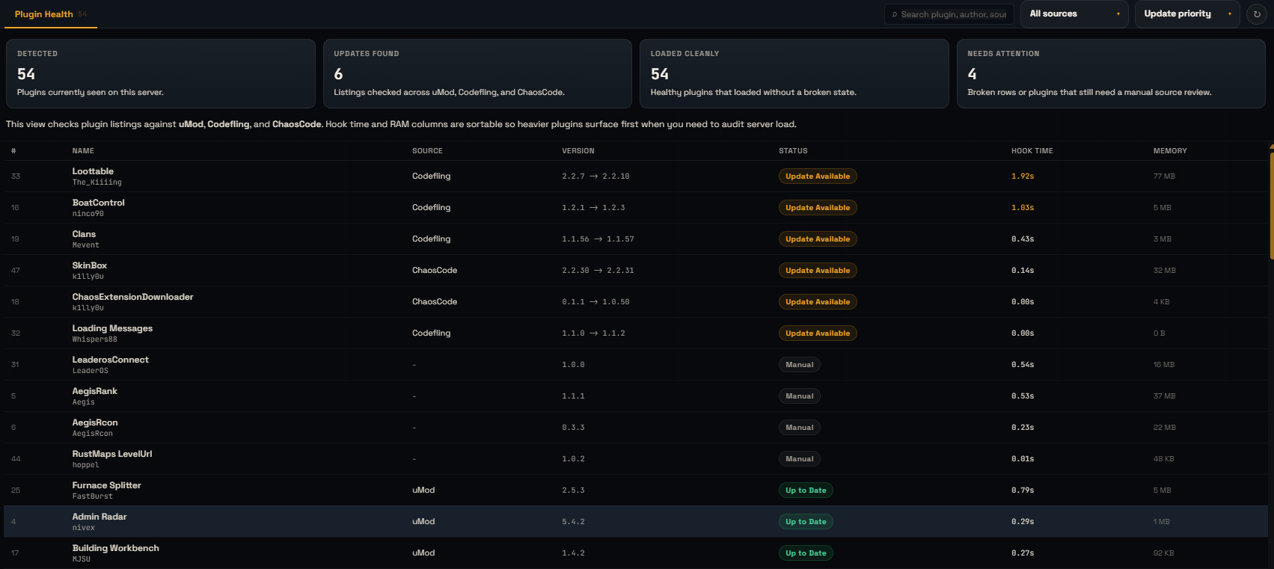The image size is (1274, 569).
Task: Click Up to Date badge for Admin Radar
Action: coord(806,522)
